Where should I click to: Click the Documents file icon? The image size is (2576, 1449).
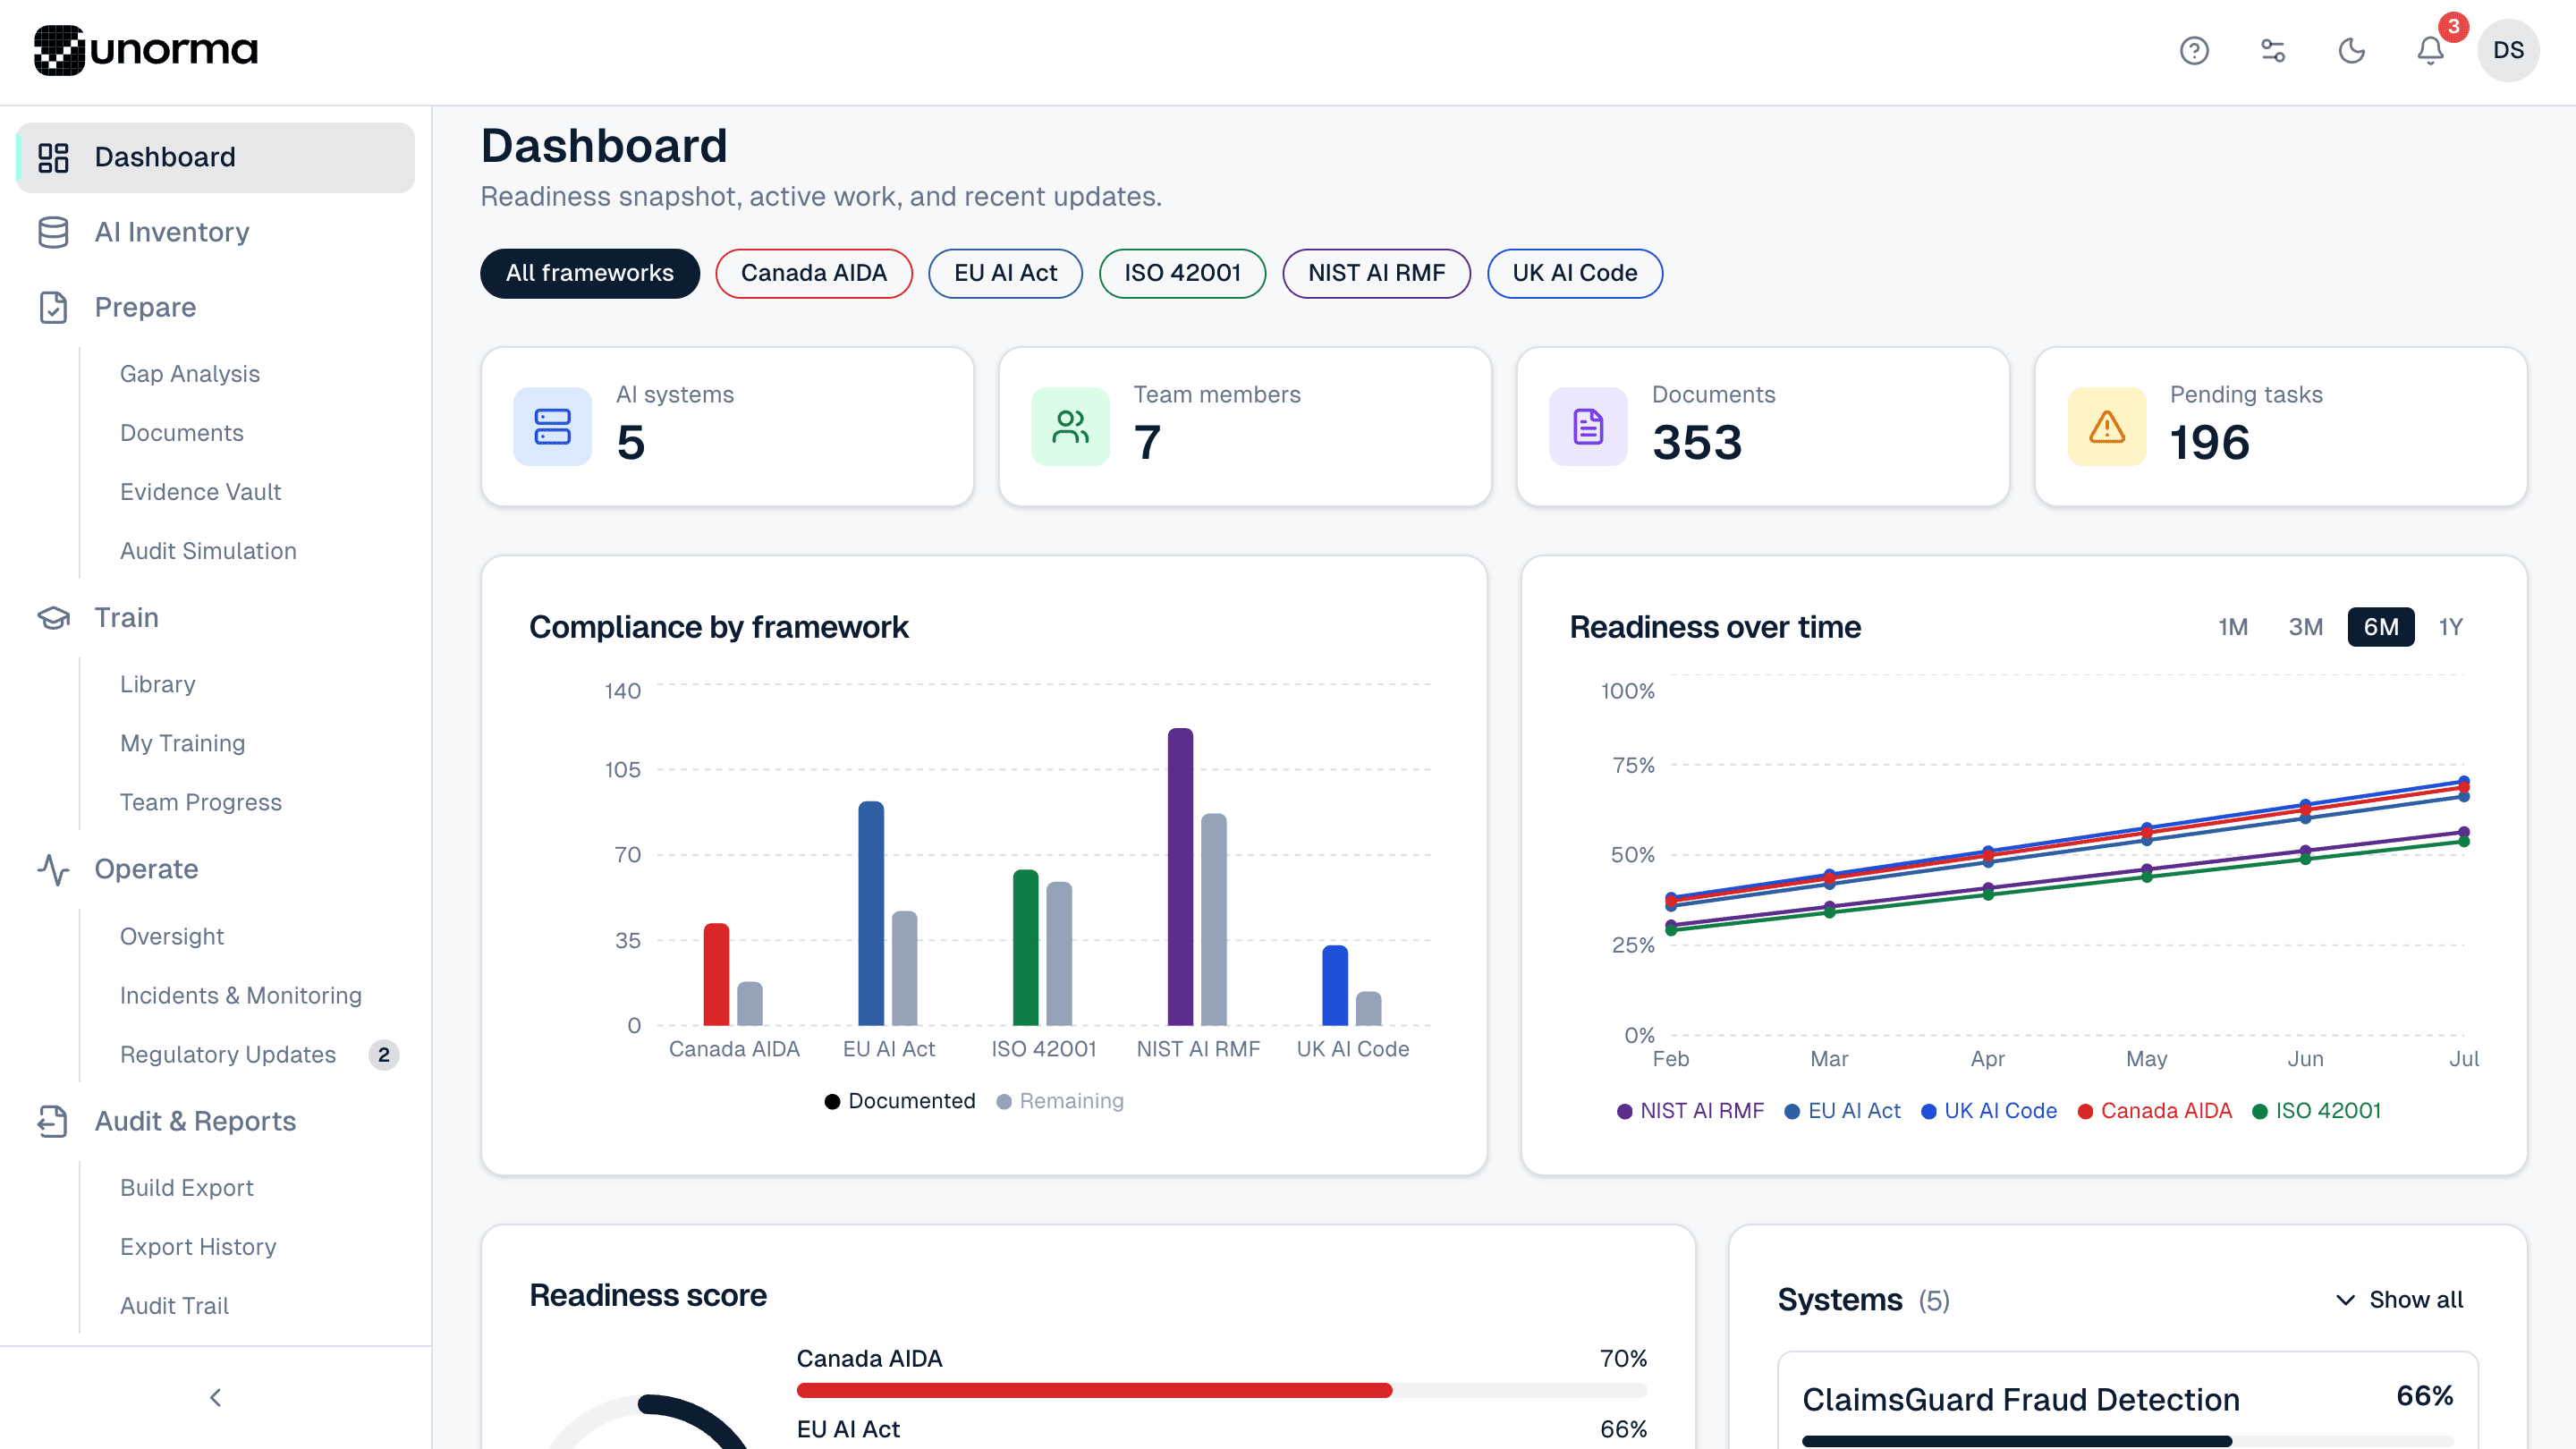coord(1588,427)
